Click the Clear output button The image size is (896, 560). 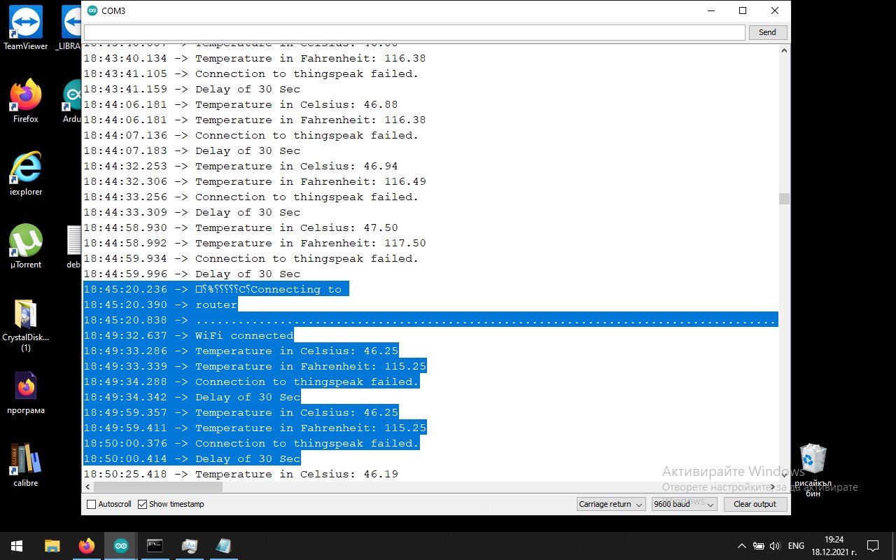(x=755, y=504)
